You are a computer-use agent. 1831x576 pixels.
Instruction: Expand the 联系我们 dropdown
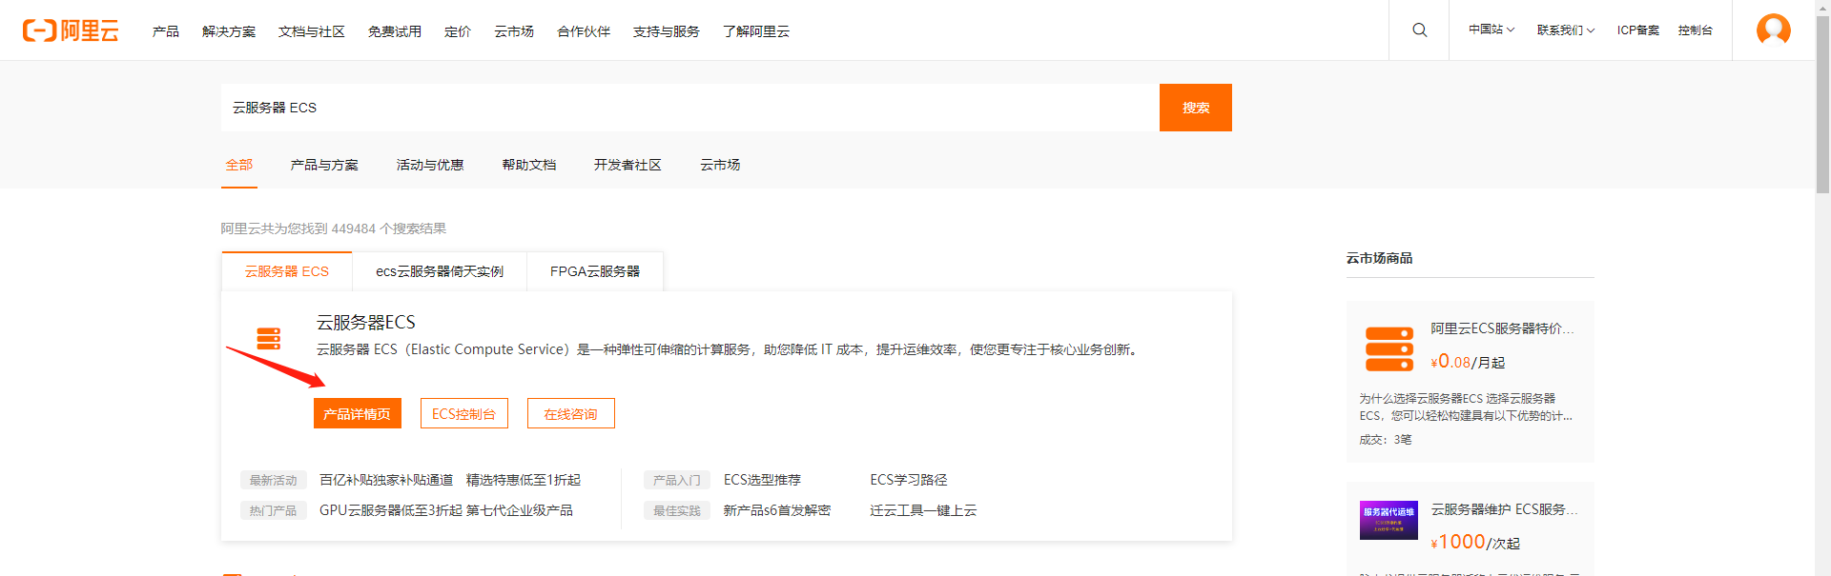point(1566,30)
